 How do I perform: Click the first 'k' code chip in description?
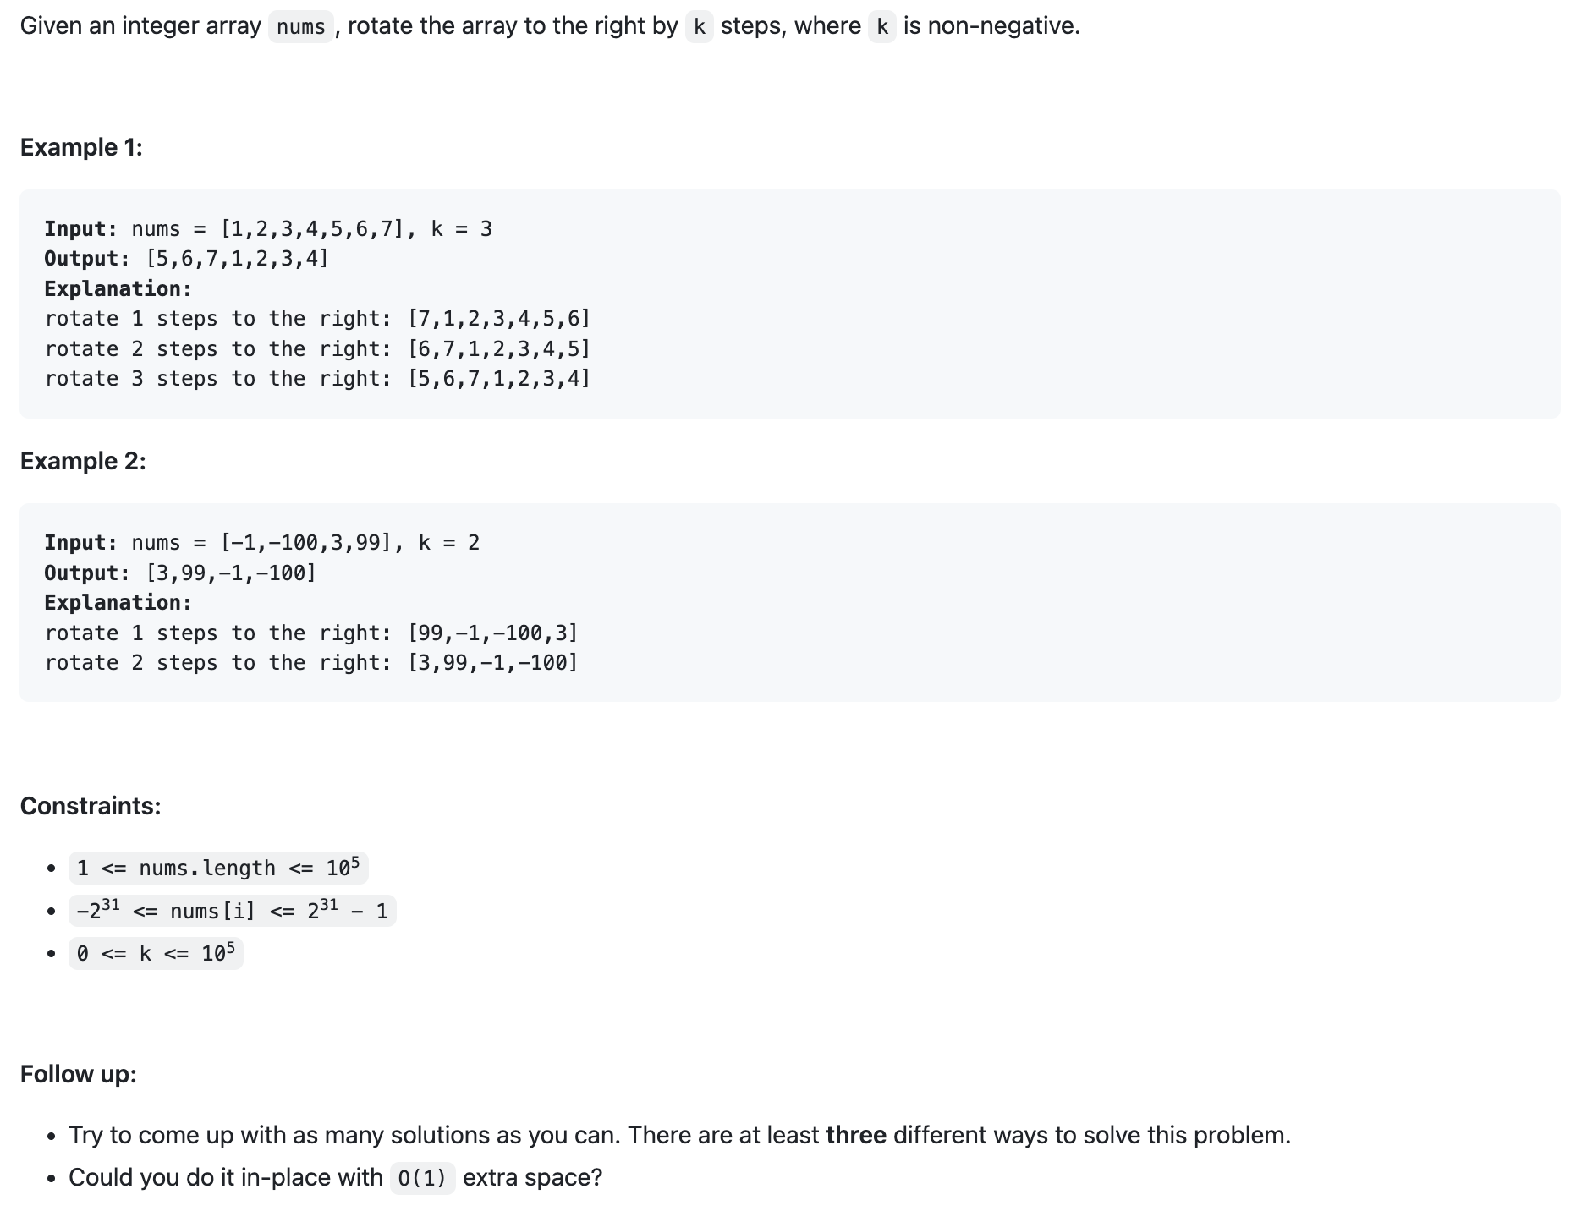(x=699, y=27)
